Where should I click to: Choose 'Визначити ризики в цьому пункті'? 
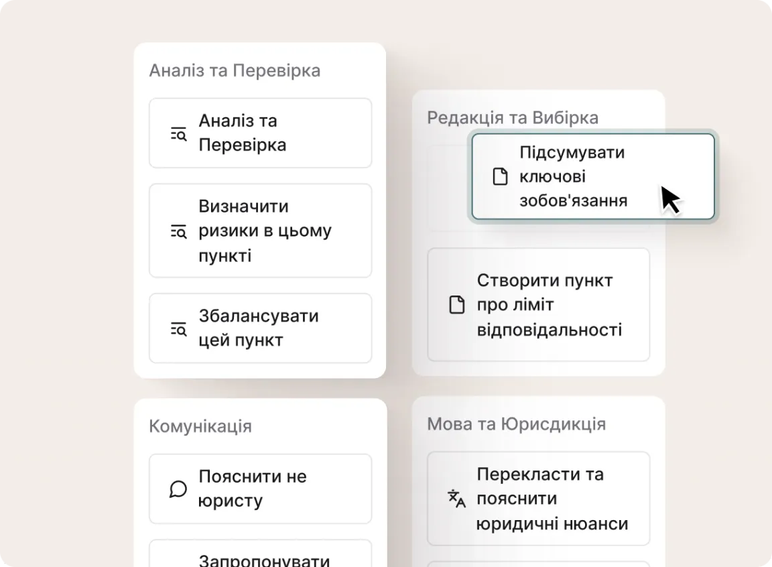point(260,231)
